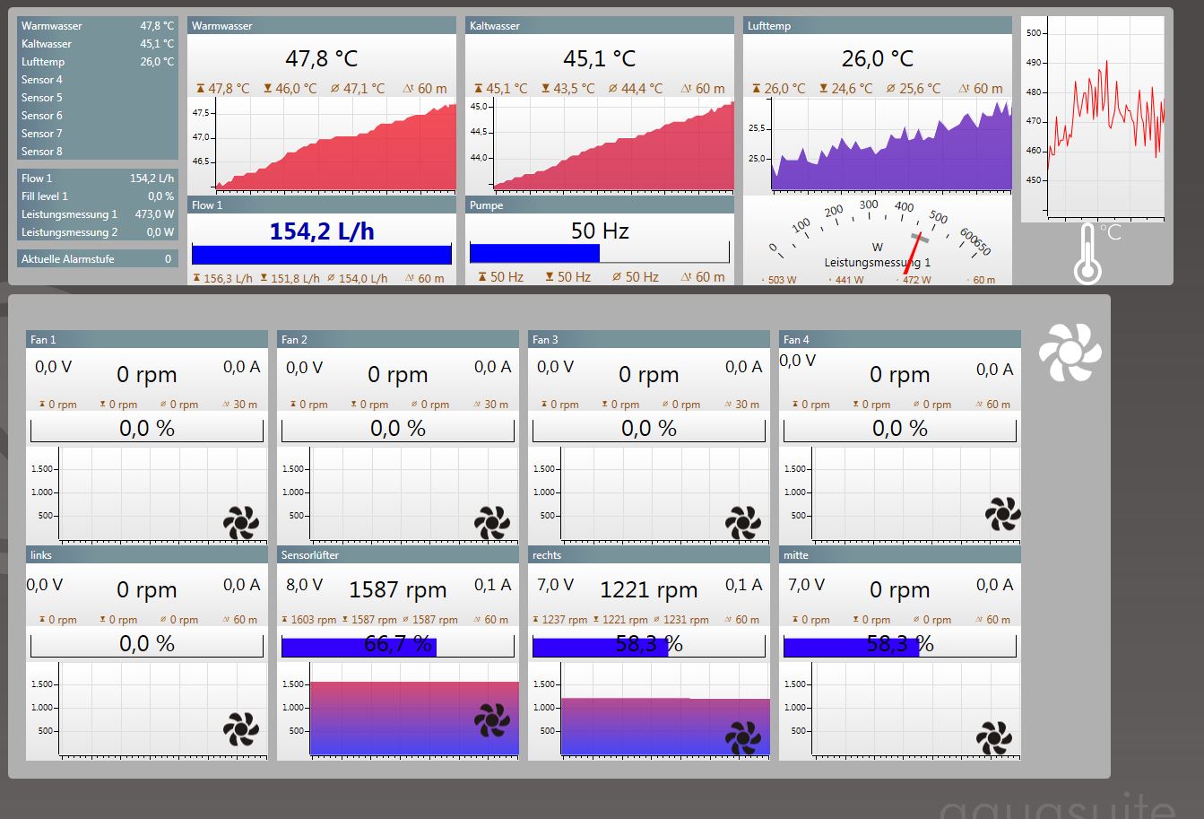Click the Warmwasser maximum 47,8 °C statistic
This screenshot has width=1204, height=819.
tap(222, 89)
